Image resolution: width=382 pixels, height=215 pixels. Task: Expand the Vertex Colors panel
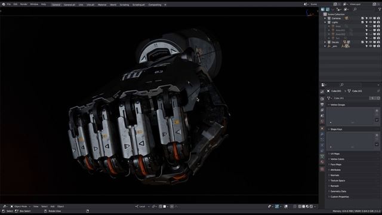337,159
